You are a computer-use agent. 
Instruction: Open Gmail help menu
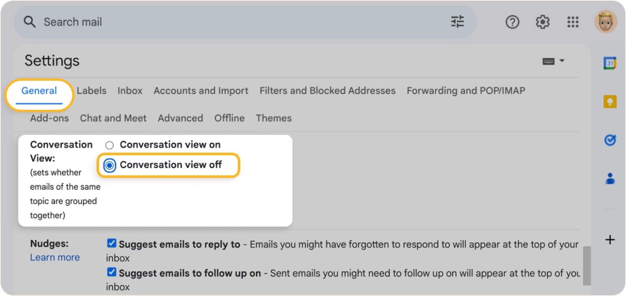512,22
